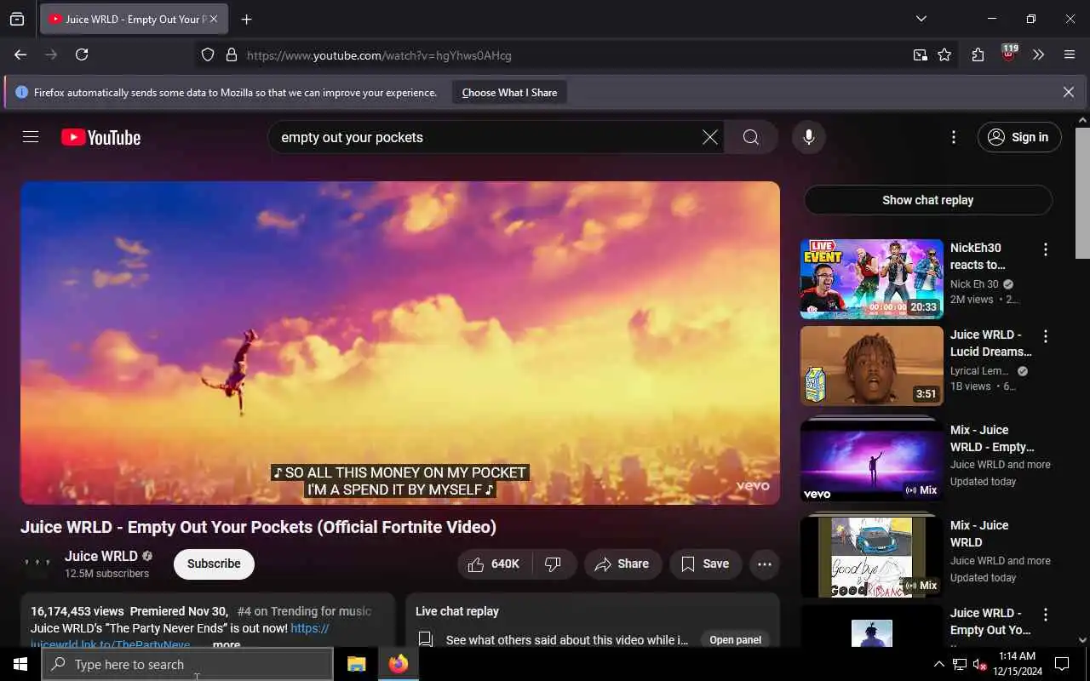Go back in Firefox
1090x681 pixels.
tap(20, 54)
